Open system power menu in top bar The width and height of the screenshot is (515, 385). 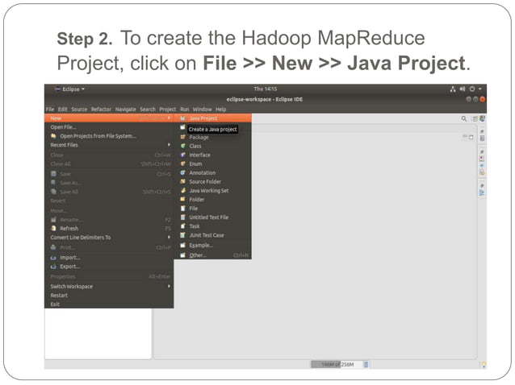tap(475, 89)
